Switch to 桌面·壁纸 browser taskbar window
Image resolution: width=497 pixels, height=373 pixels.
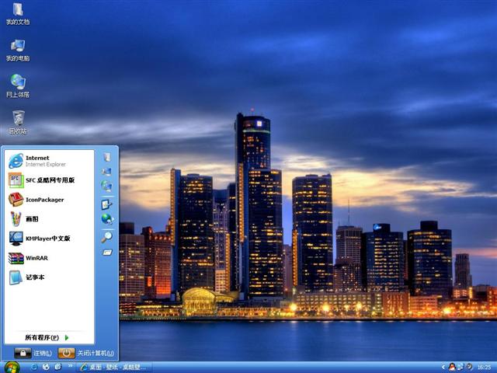coord(113,367)
